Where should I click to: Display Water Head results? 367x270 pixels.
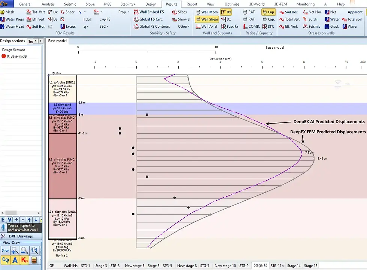[12, 27]
